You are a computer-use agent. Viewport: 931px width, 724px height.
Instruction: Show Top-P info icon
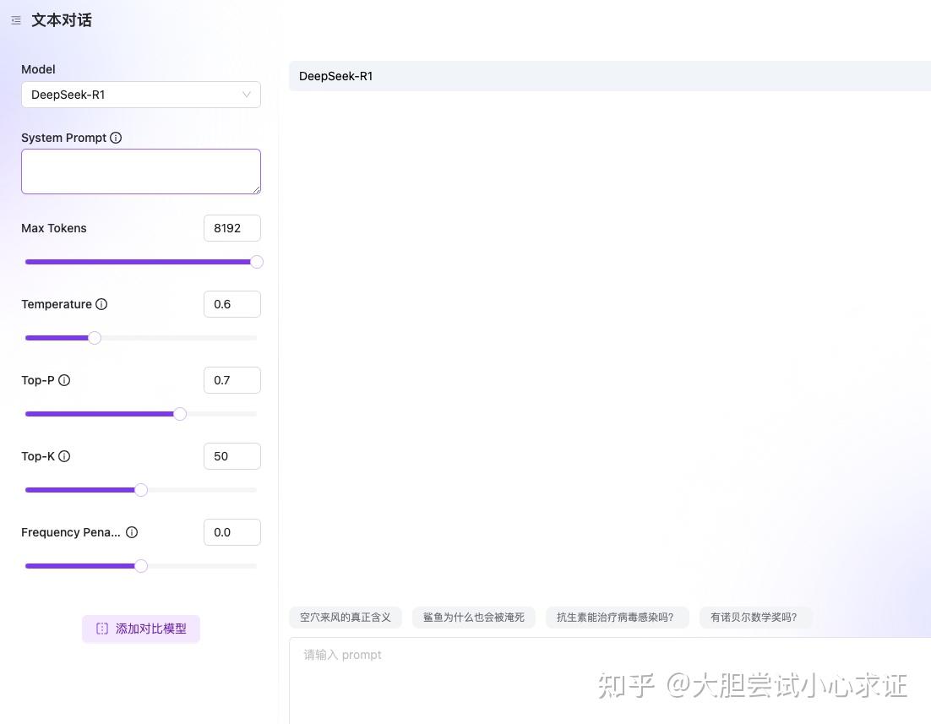(x=64, y=380)
